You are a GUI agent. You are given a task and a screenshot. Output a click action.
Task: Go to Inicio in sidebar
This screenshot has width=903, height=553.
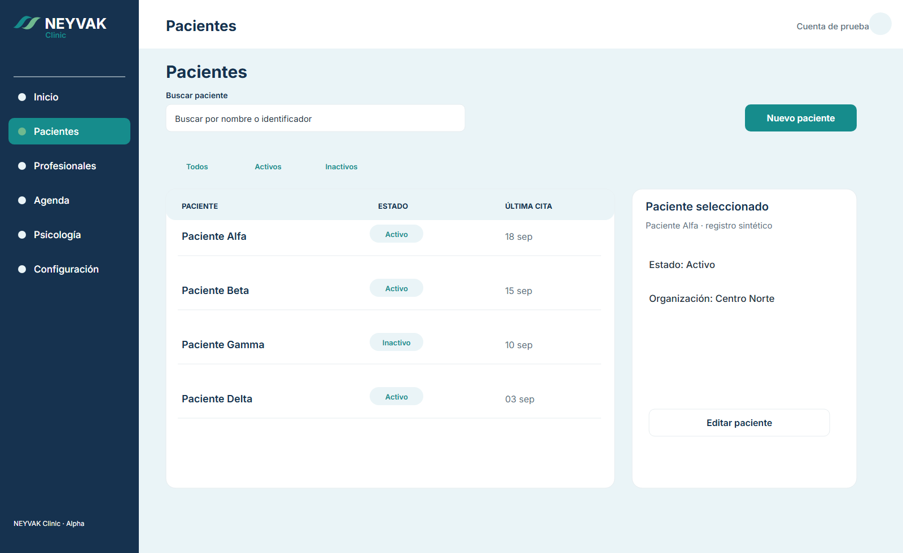(69, 97)
